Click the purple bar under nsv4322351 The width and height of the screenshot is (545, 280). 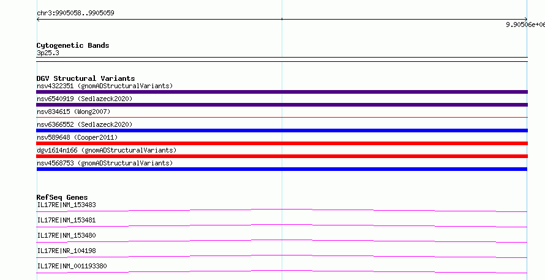pos(282,92)
